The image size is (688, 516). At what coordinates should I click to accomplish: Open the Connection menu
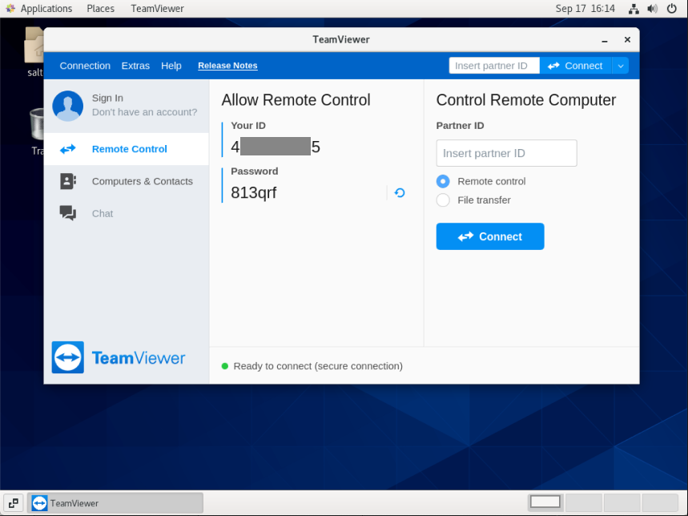(85, 66)
